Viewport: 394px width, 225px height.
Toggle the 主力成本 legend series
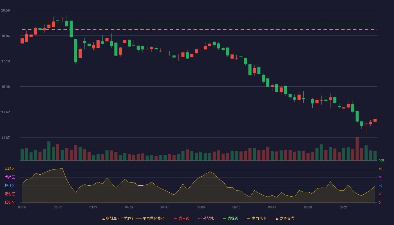257,218
